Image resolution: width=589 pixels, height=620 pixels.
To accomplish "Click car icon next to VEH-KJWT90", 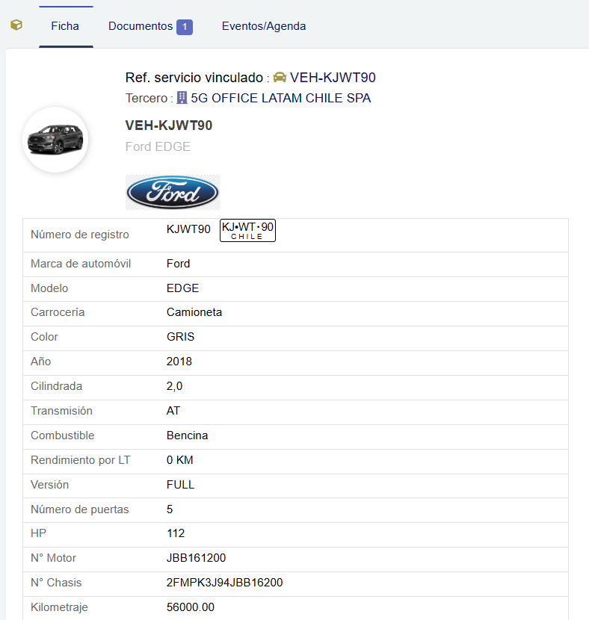I will pyautogui.click(x=280, y=77).
